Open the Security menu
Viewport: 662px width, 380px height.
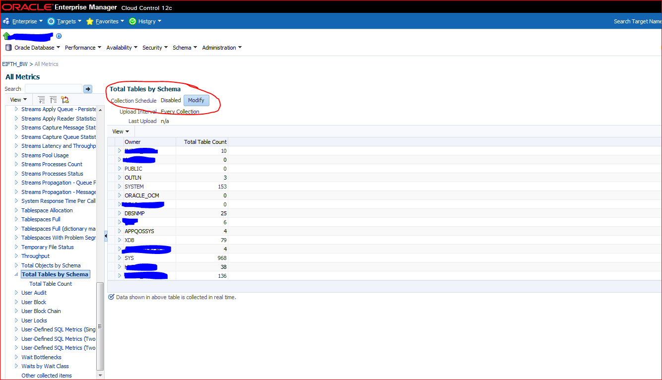[x=155, y=48]
